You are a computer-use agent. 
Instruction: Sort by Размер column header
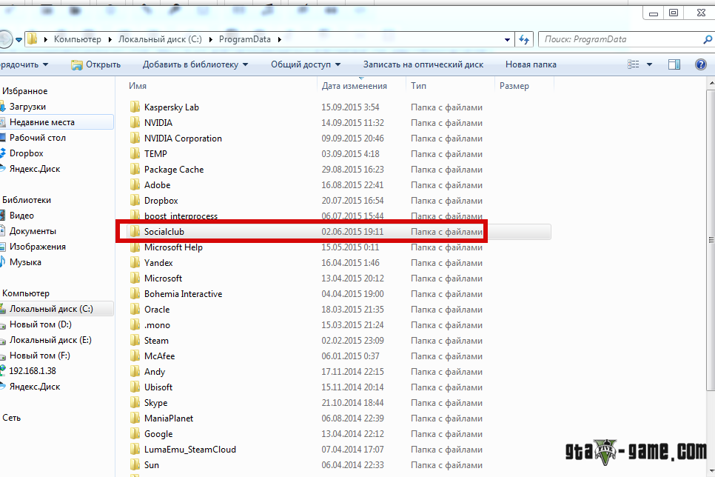[x=514, y=86]
